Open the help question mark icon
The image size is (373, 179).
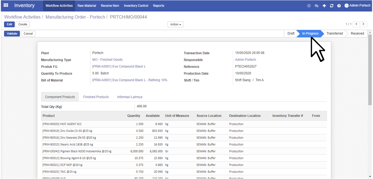click(339, 5)
